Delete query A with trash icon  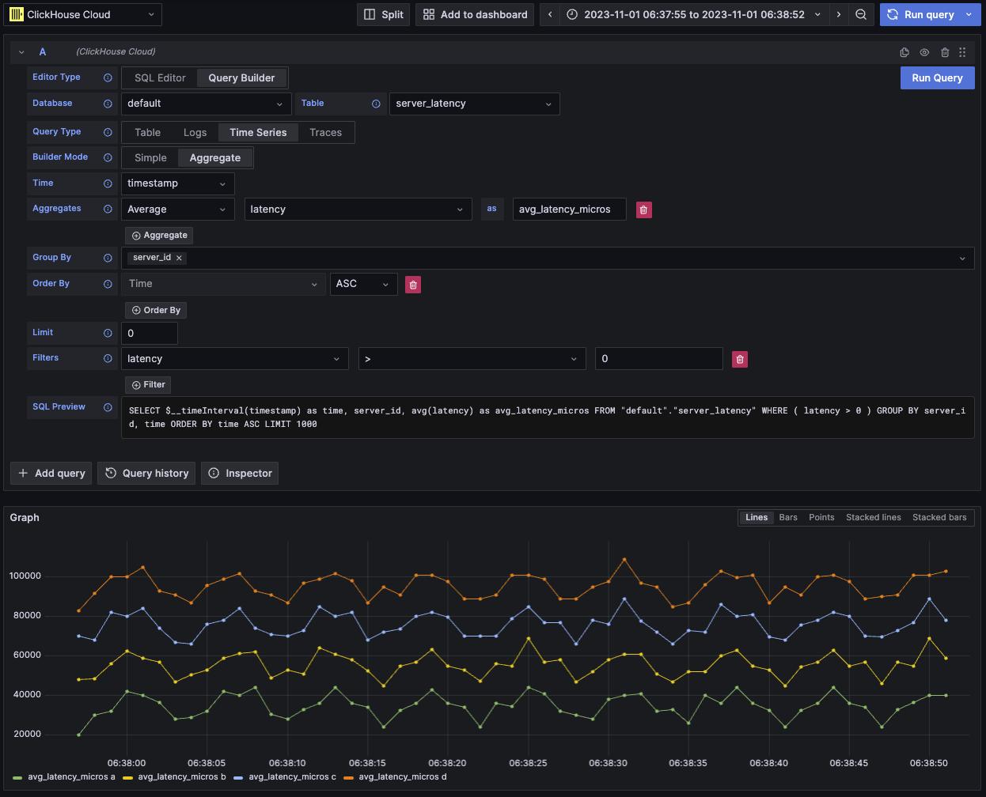tap(945, 52)
